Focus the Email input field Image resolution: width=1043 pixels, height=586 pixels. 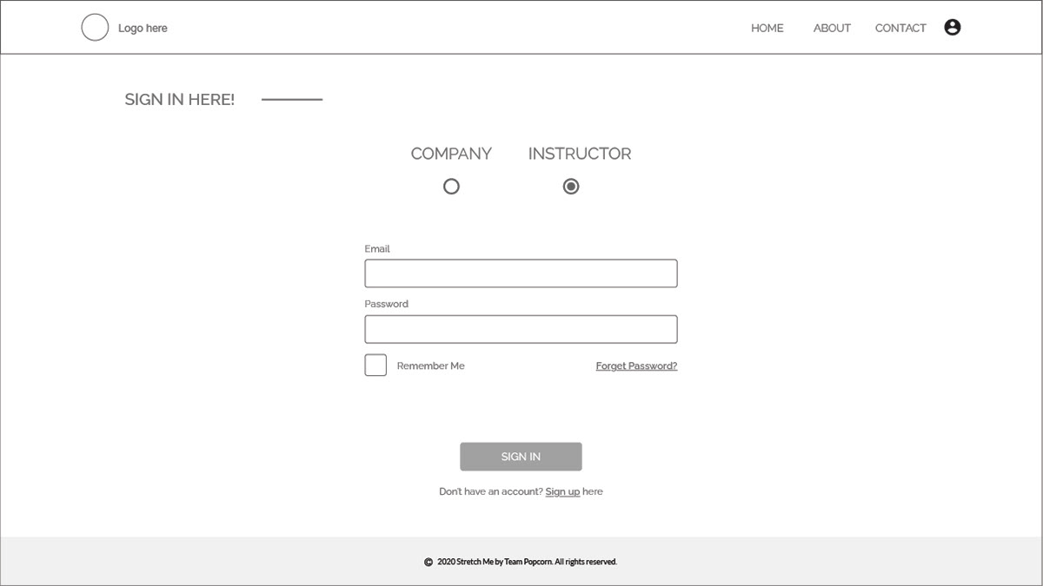(521, 273)
